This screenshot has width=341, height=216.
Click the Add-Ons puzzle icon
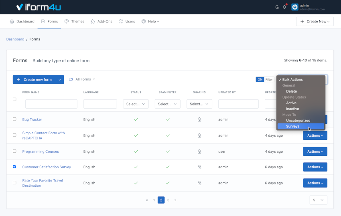(x=93, y=21)
